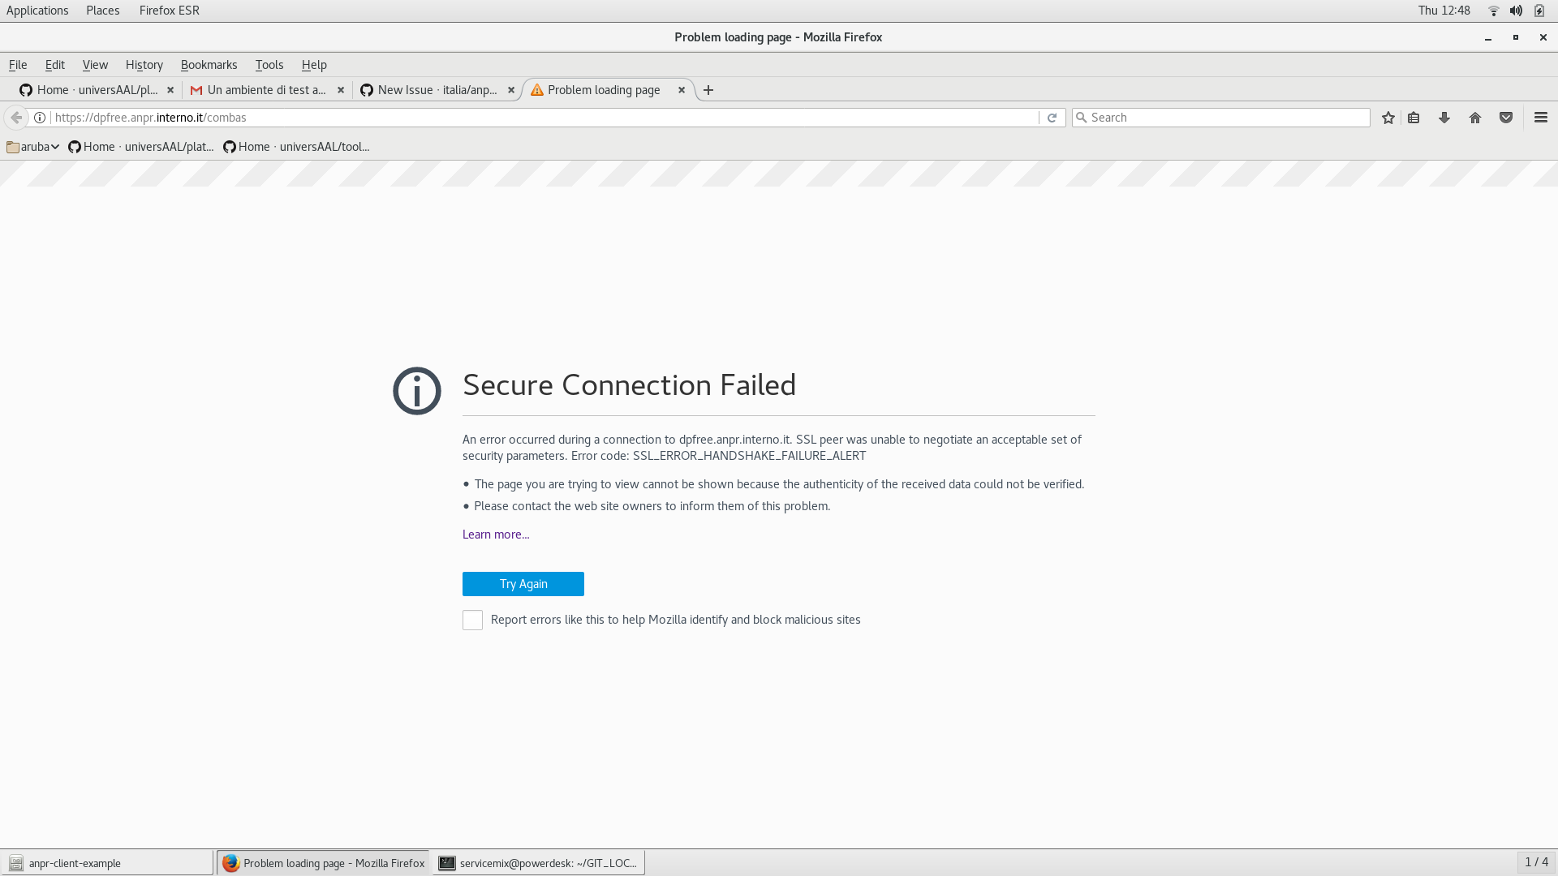This screenshot has height=876, width=1558.
Task: Open the Learn more link
Action: tap(495, 534)
